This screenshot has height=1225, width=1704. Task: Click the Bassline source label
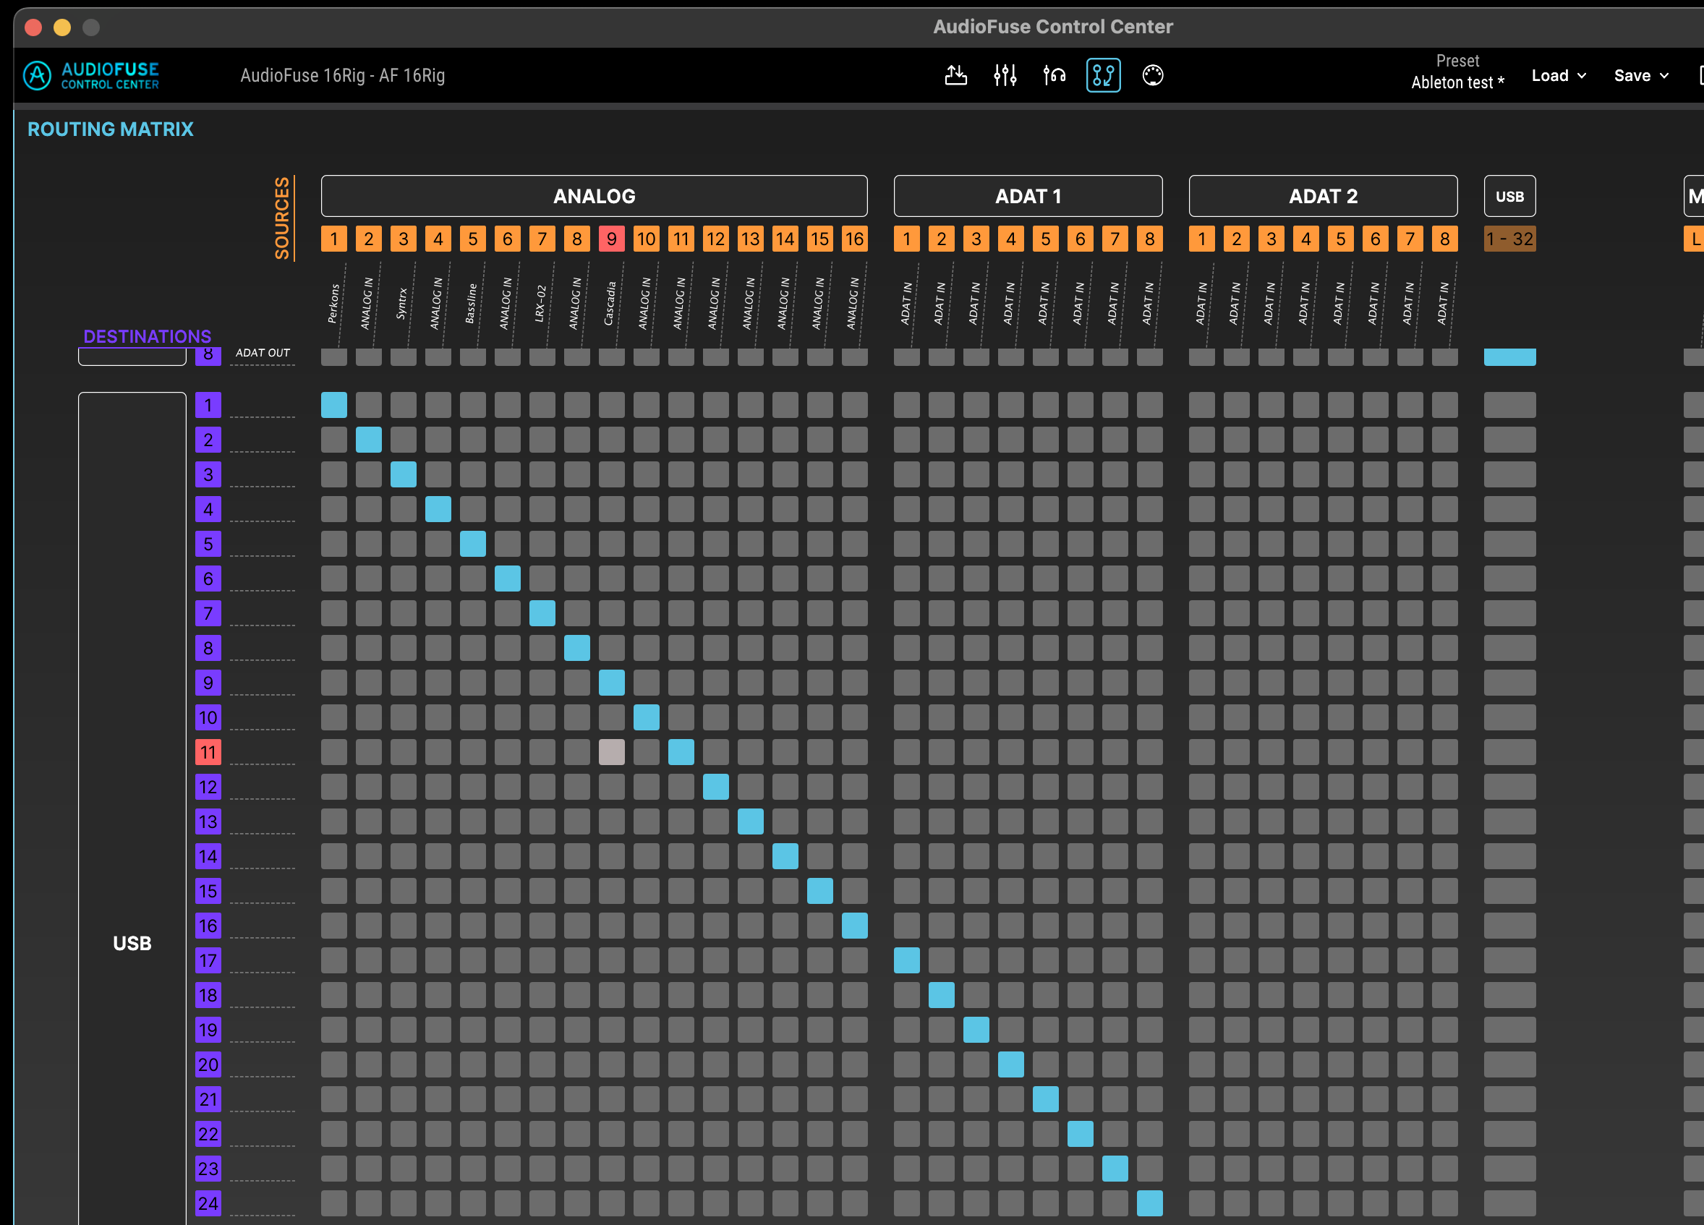471,304
